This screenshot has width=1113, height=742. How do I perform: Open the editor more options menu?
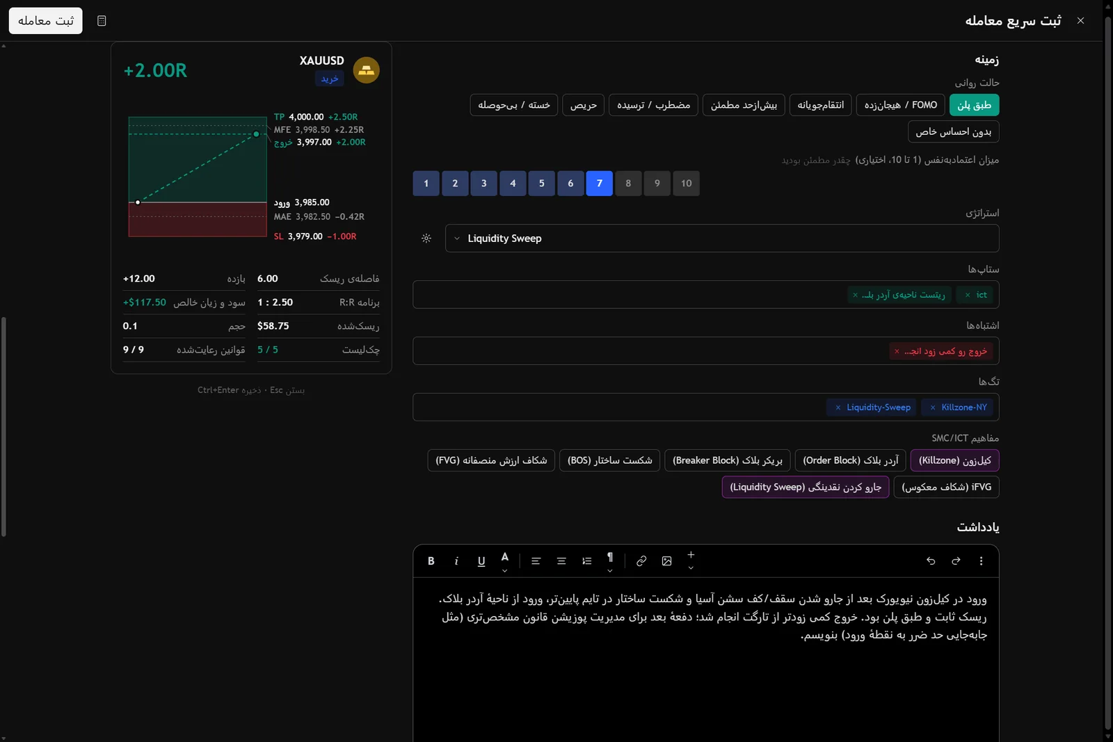tap(982, 561)
